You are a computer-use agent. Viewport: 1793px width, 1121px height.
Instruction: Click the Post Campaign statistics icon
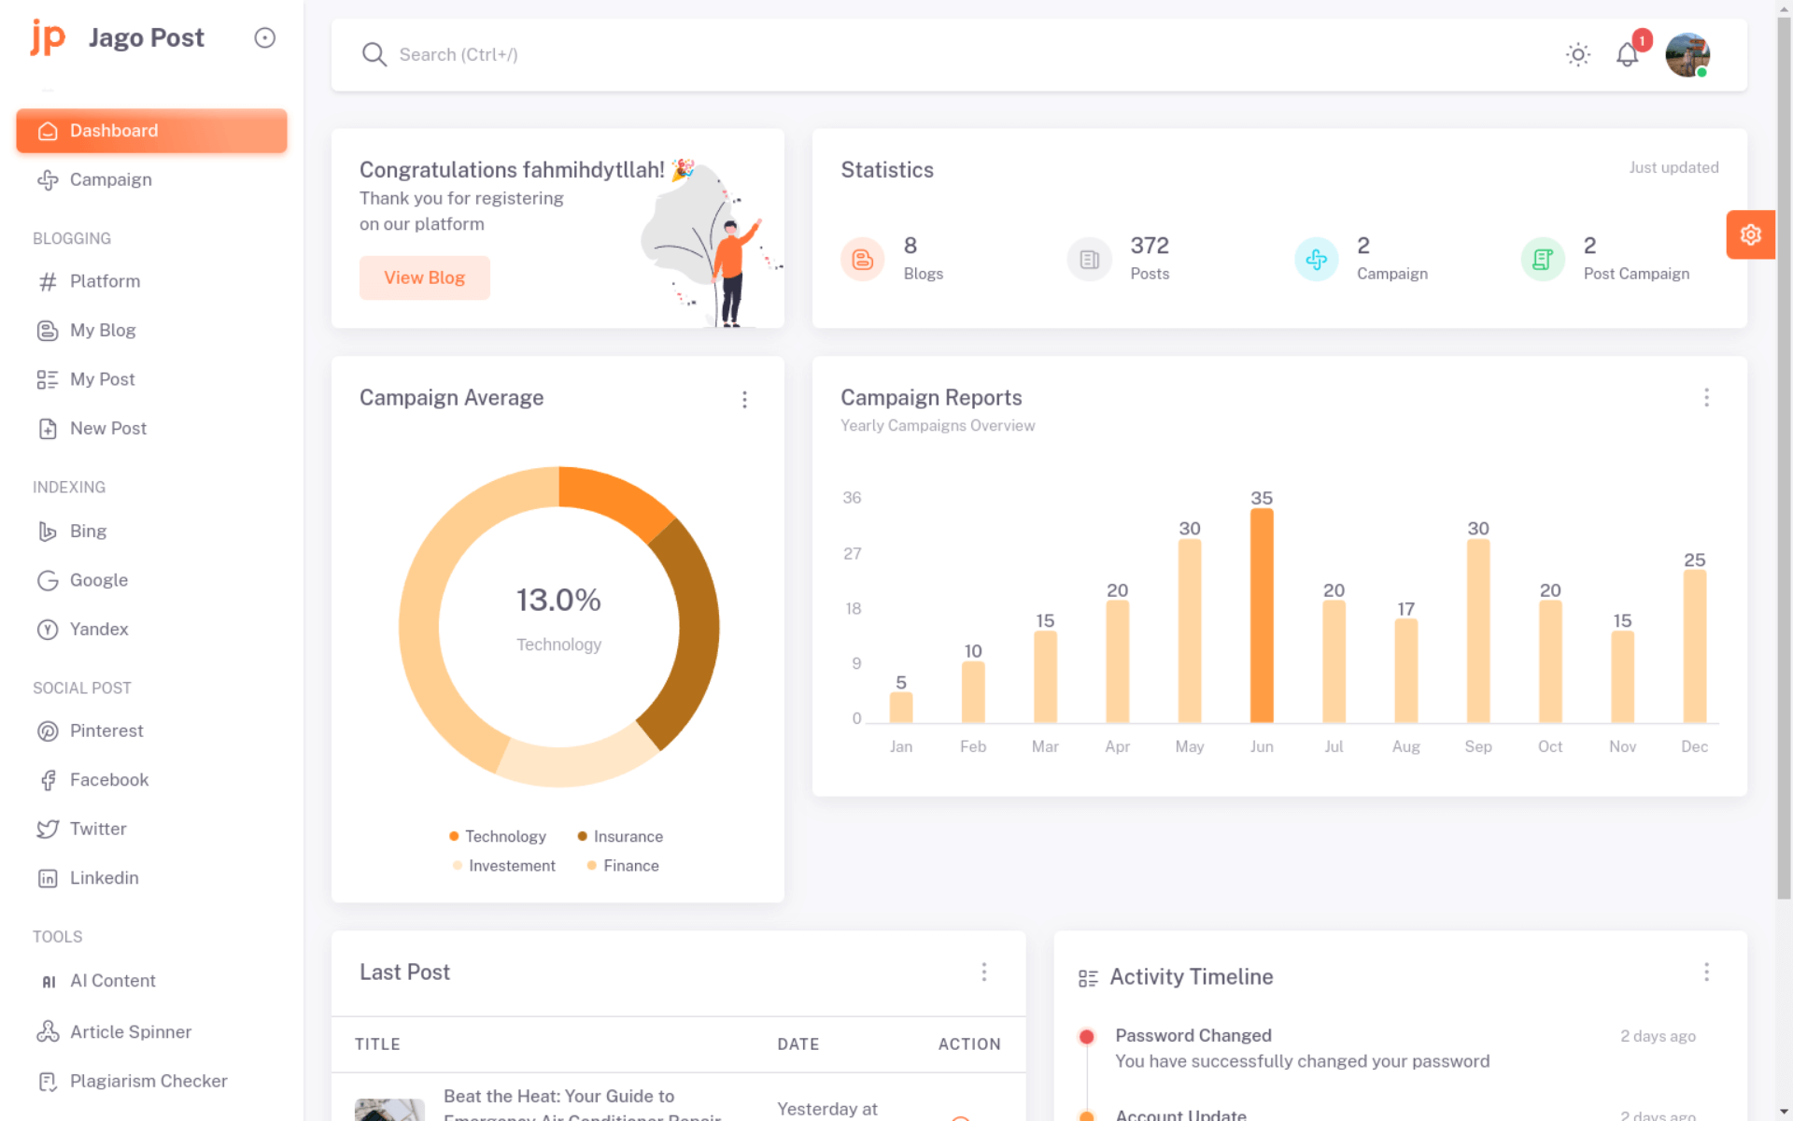tap(1543, 259)
